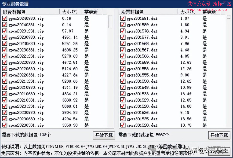Toggle gpcw20210331.zip checkbox
Screen dimensions: 233x158
pos(5,100)
